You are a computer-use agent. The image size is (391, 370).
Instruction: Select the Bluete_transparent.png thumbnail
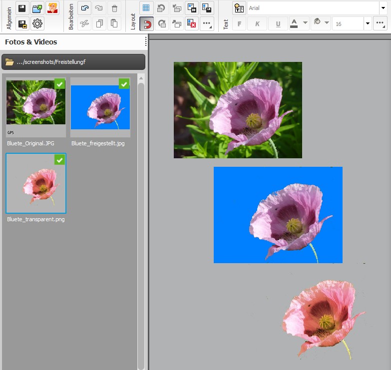(x=36, y=183)
